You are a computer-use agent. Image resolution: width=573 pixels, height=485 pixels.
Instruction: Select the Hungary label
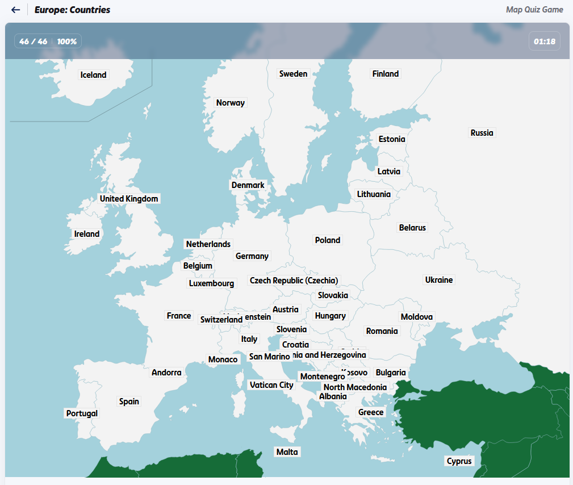coord(331,316)
